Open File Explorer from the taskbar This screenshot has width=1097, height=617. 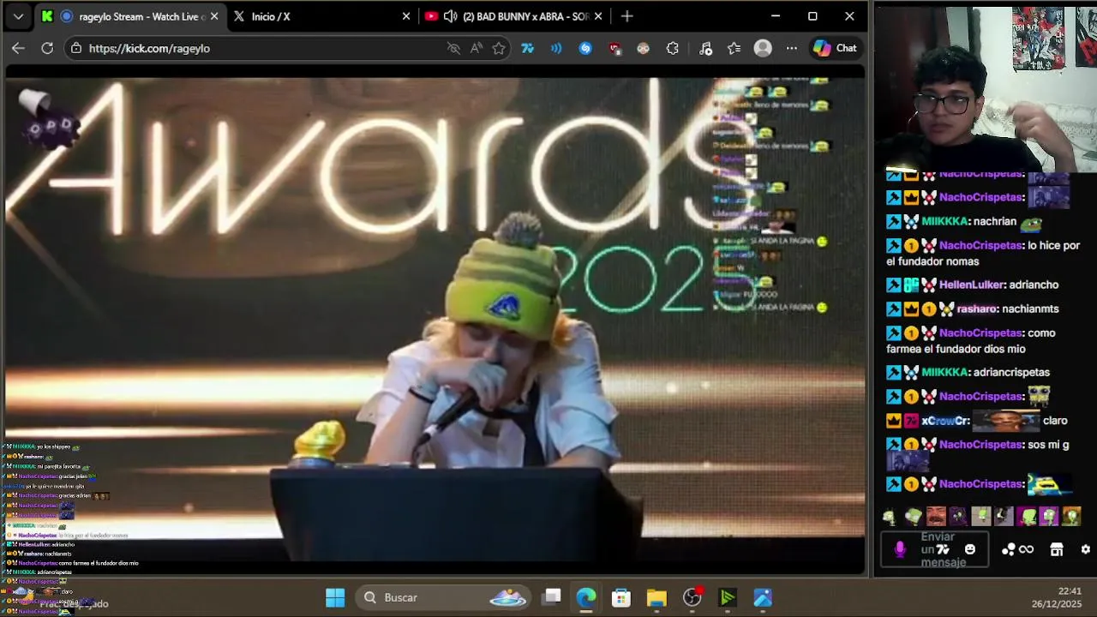[656, 597]
